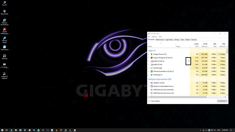Open VLC media player from the taskbar
The image size is (235, 132).
point(57,130)
